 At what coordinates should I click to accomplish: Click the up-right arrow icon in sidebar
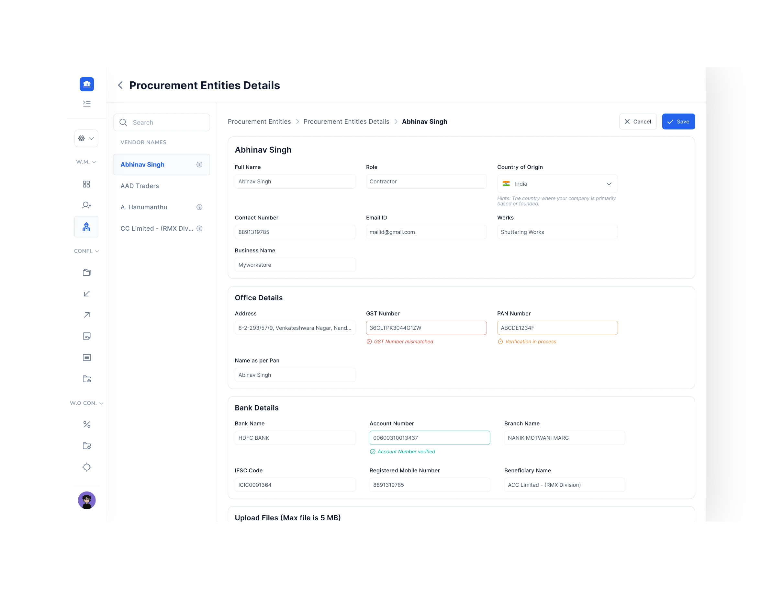pyautogui.click(x=86, y=315)
